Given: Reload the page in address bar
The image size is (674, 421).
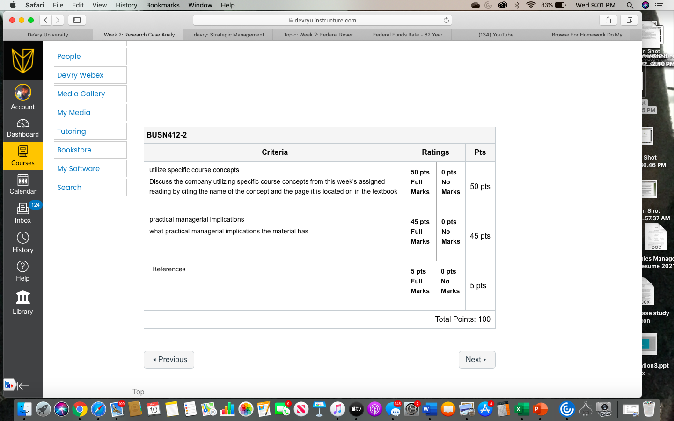Looking at the screenshot, I should [x=446, y=20].
